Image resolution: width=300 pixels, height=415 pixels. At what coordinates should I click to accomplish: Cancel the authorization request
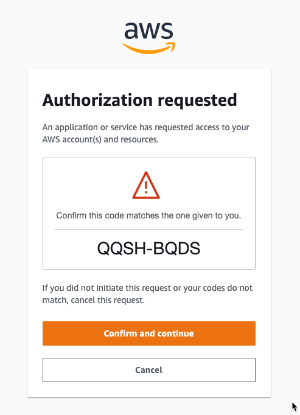tap(149, 370)
